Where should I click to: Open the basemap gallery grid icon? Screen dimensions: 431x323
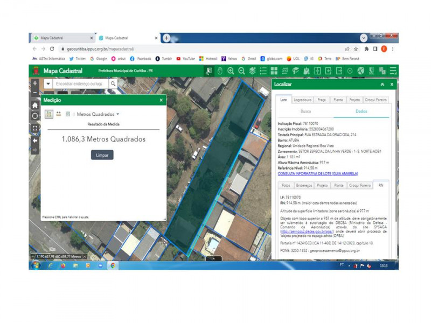pos(274,71)
